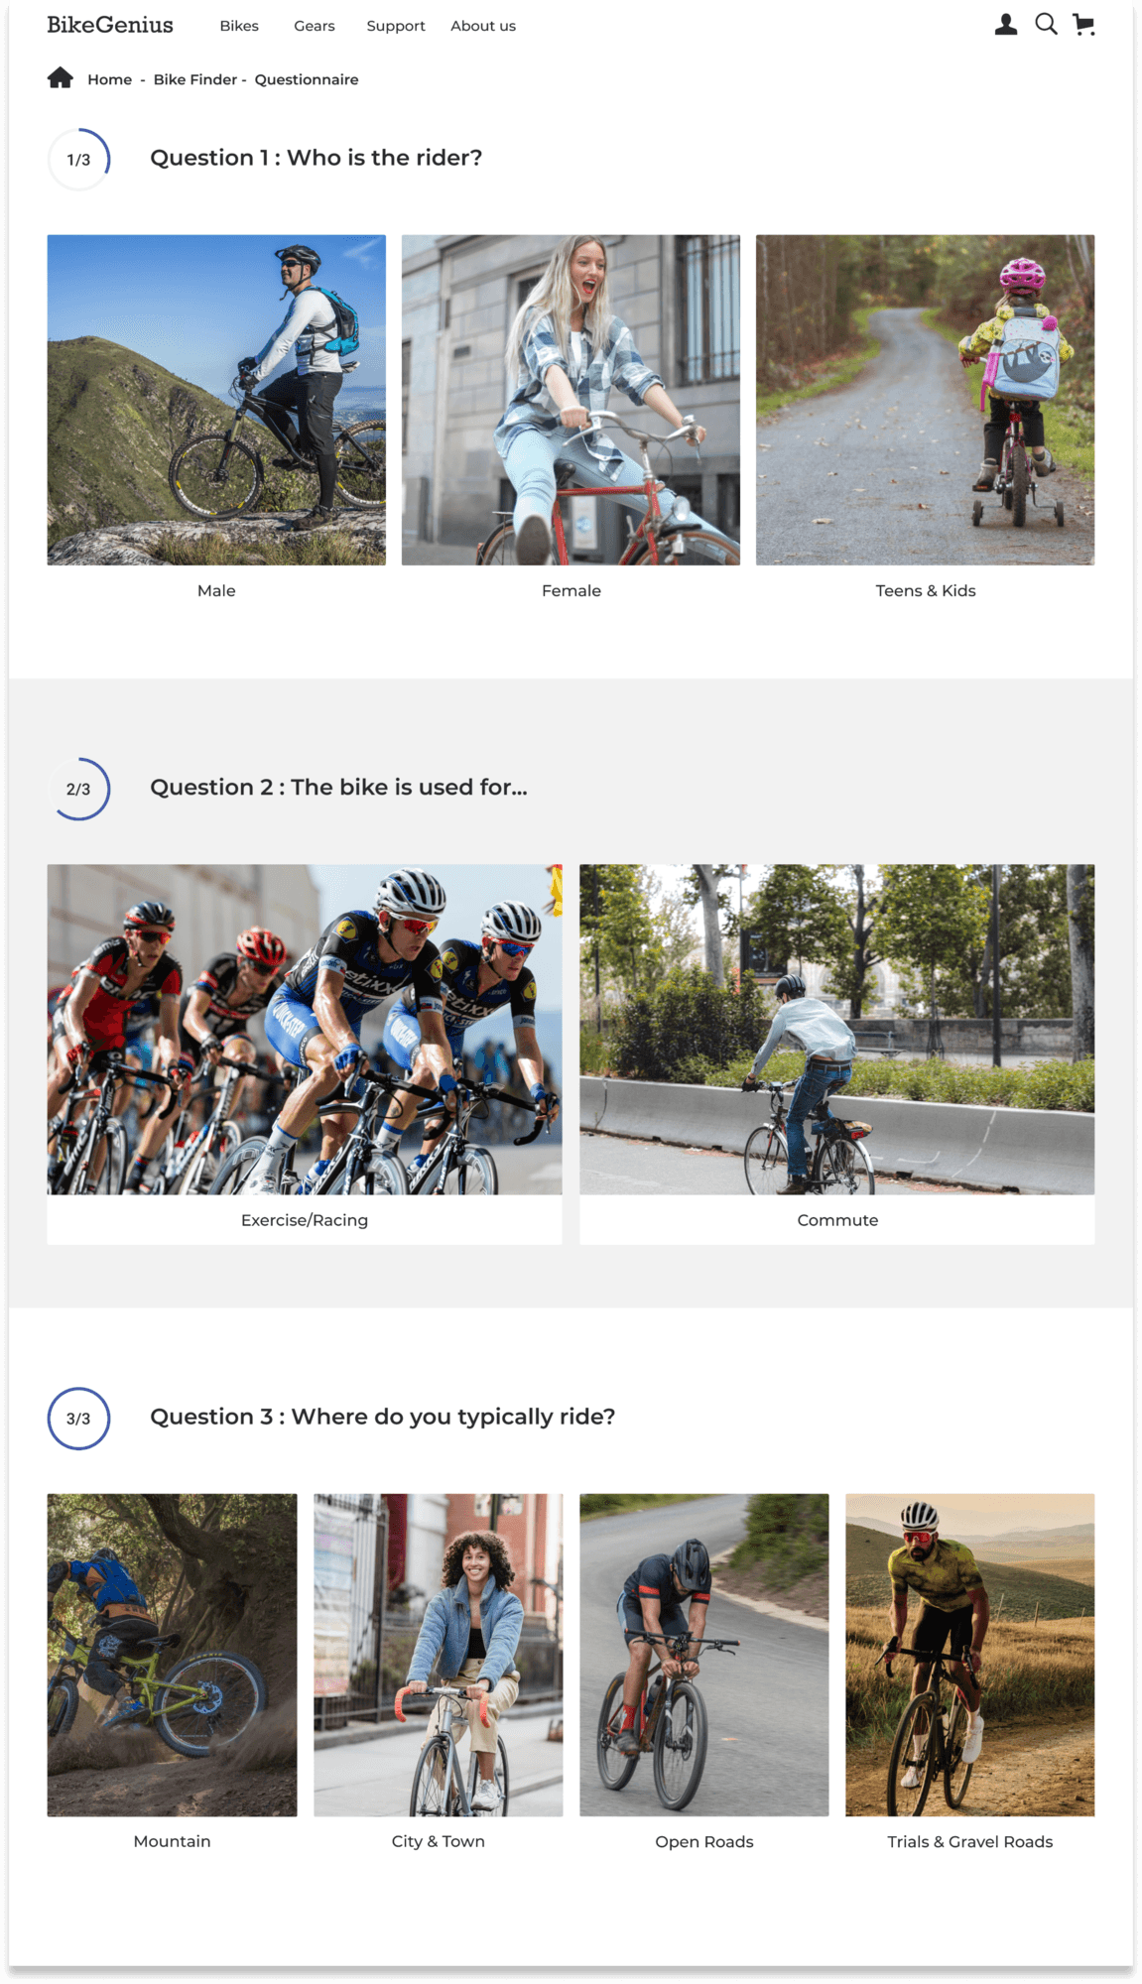
Task: Select the Exercise/Racing card
Action: pyautogui.click(x=305, y=1054)
